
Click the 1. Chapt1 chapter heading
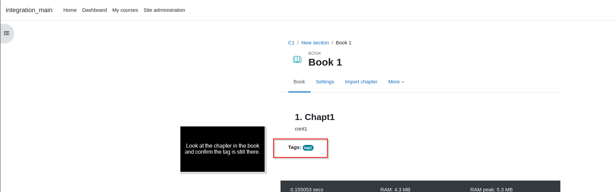click(x=315, y=117)
